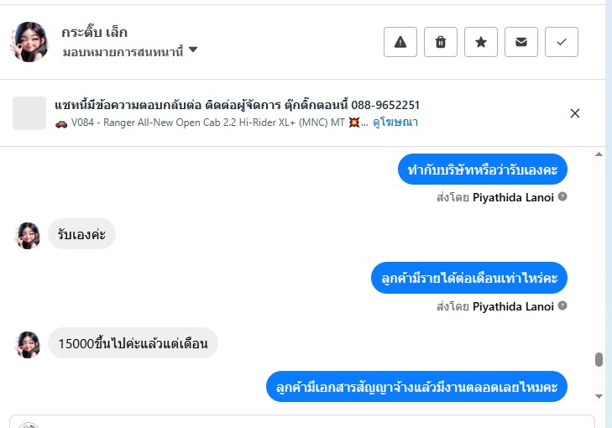Click the message reply input field
Screen dimensions: 612x428
(302, 421)
